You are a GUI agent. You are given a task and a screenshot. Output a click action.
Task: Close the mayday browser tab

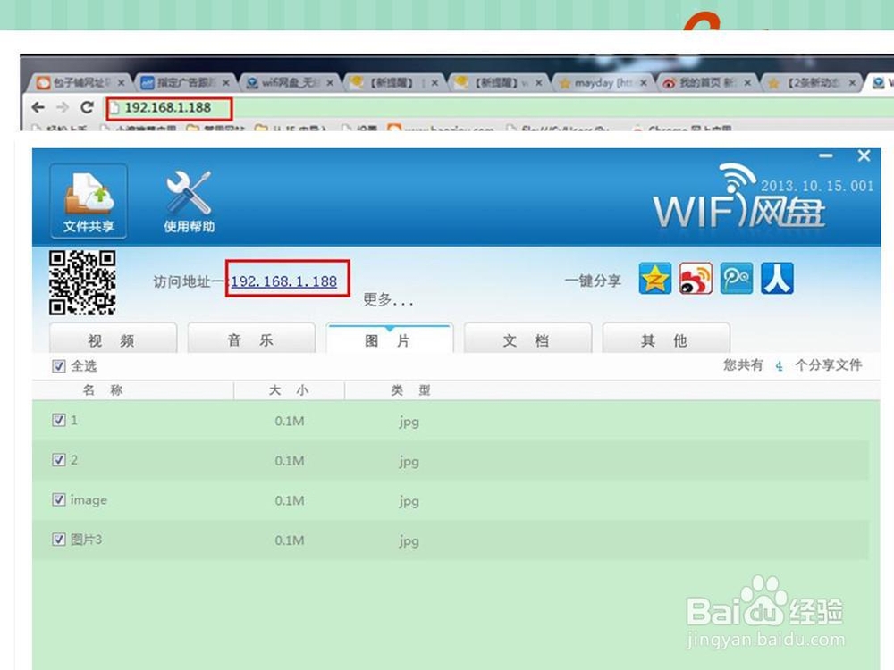pyautogui.click(x=643, y=82)
